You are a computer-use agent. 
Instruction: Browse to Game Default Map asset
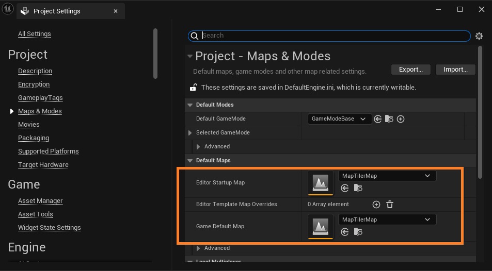tap(358, 232)
